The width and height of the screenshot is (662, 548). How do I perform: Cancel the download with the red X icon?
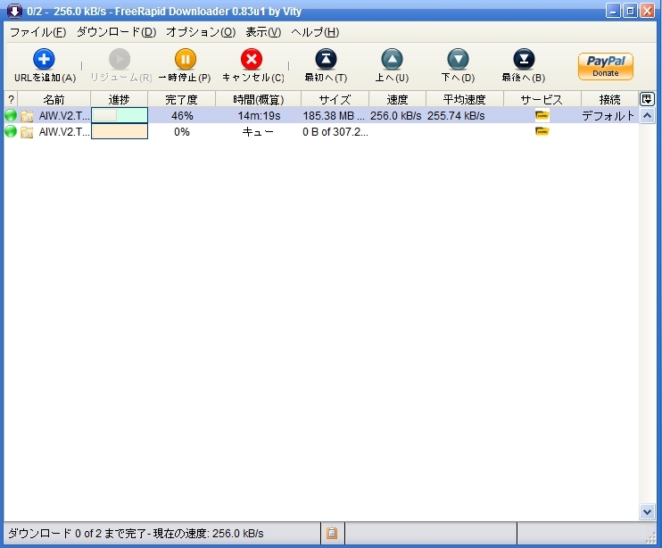coord(252,59)
